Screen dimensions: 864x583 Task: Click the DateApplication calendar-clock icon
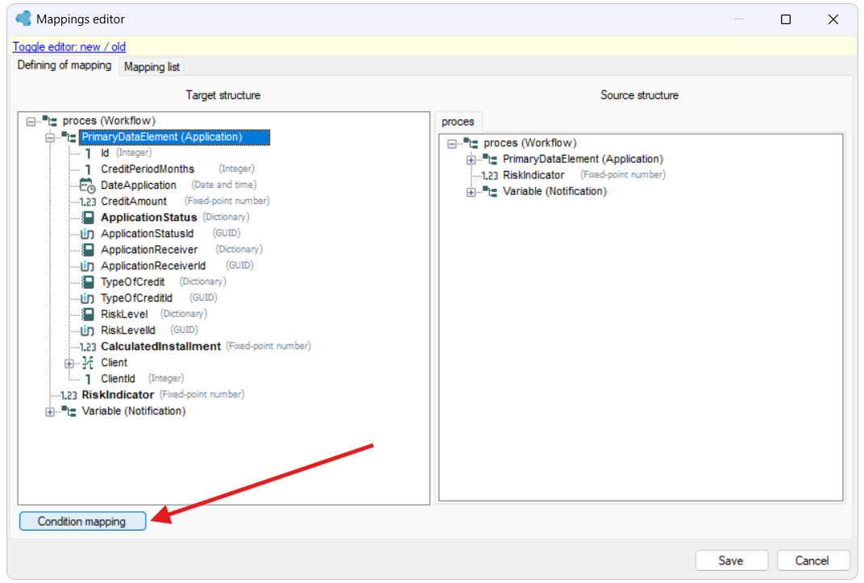pos(87,185)
